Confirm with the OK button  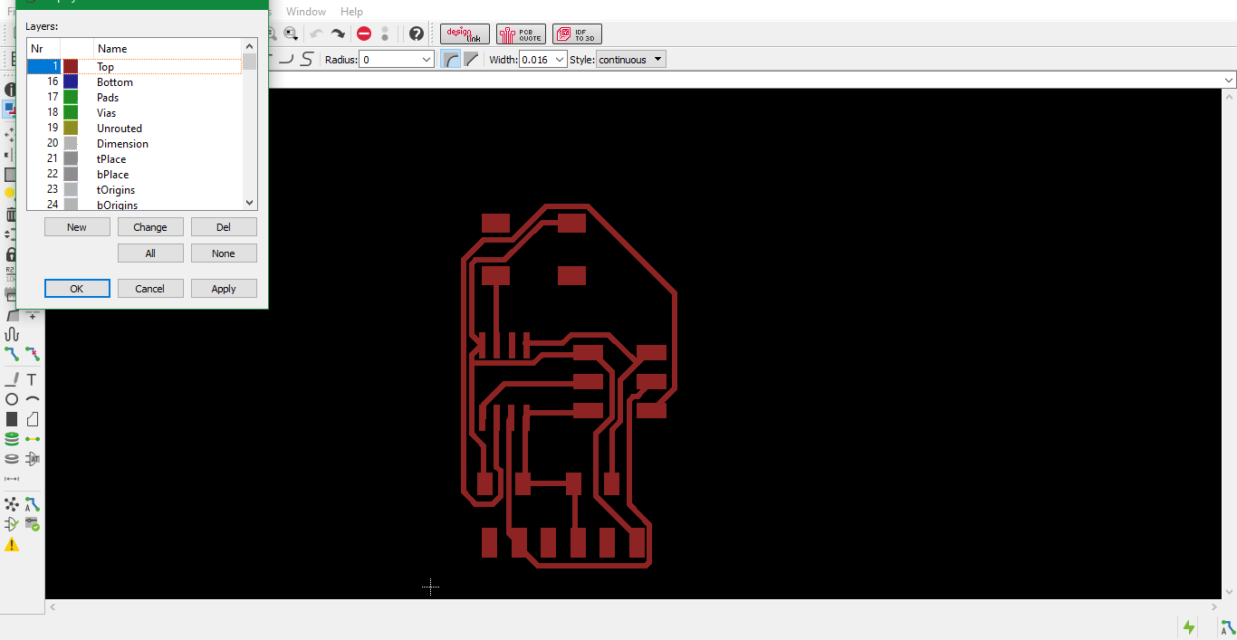(x=77, y=289)
